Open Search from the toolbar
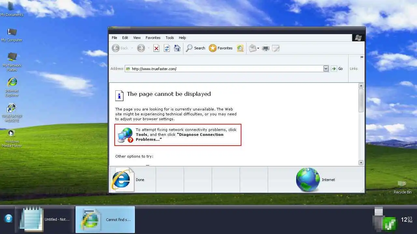 coord(195,48)
